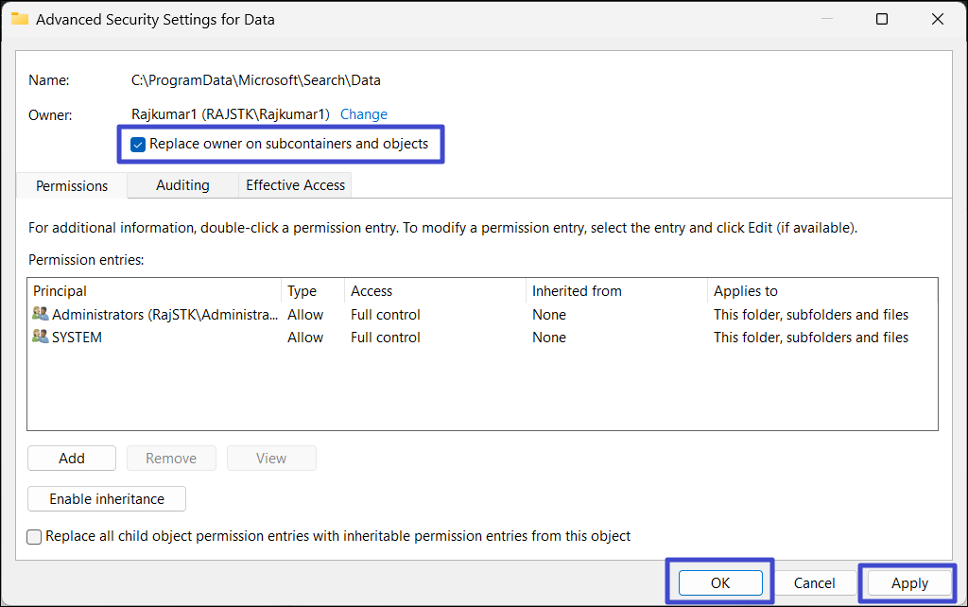Screen dimensions: 968x607
Task: Maximize the Advanced Security Settings window
Action: (882, 19)
